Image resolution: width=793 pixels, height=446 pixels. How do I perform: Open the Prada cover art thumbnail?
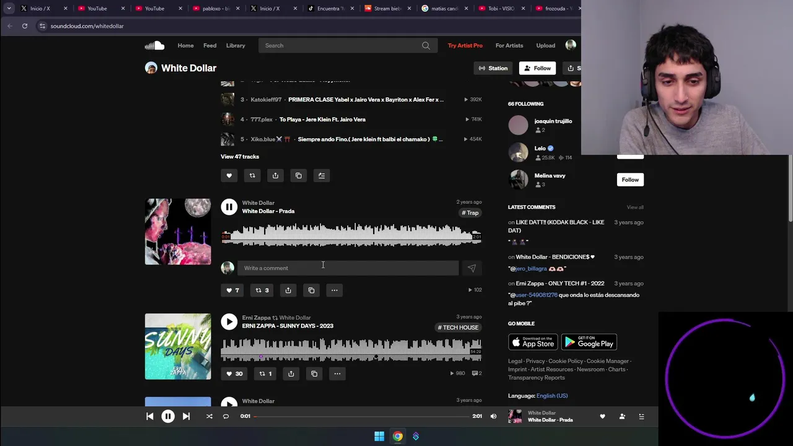click(178, 232)
